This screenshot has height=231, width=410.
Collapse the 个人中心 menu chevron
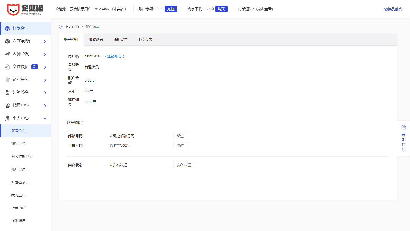tap(45, 118)
